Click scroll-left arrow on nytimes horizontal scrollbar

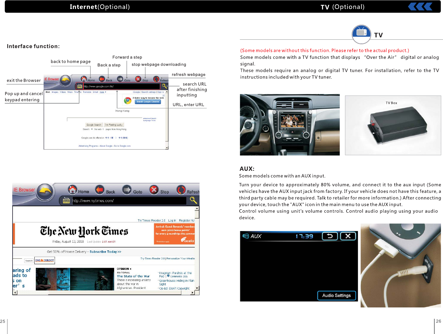point(15,293)
